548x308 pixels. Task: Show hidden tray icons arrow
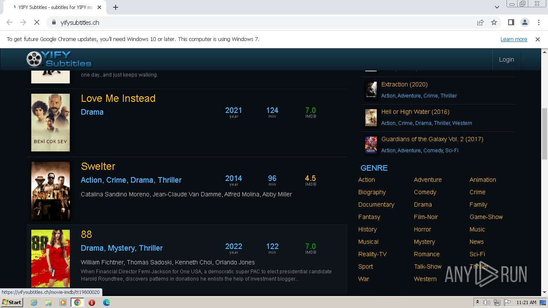click(x=477, y=302)
